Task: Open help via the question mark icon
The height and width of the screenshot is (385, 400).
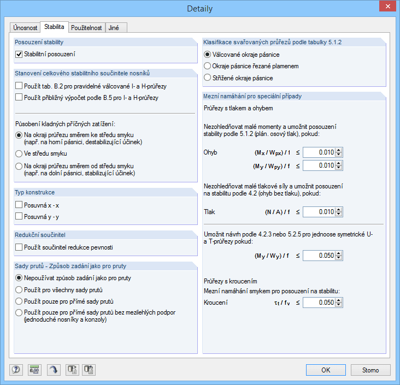Action: (16, 370)
